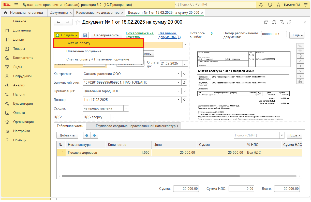311x202 pixels.
Task: Copy link via chain icon
Action: [289, 22]
